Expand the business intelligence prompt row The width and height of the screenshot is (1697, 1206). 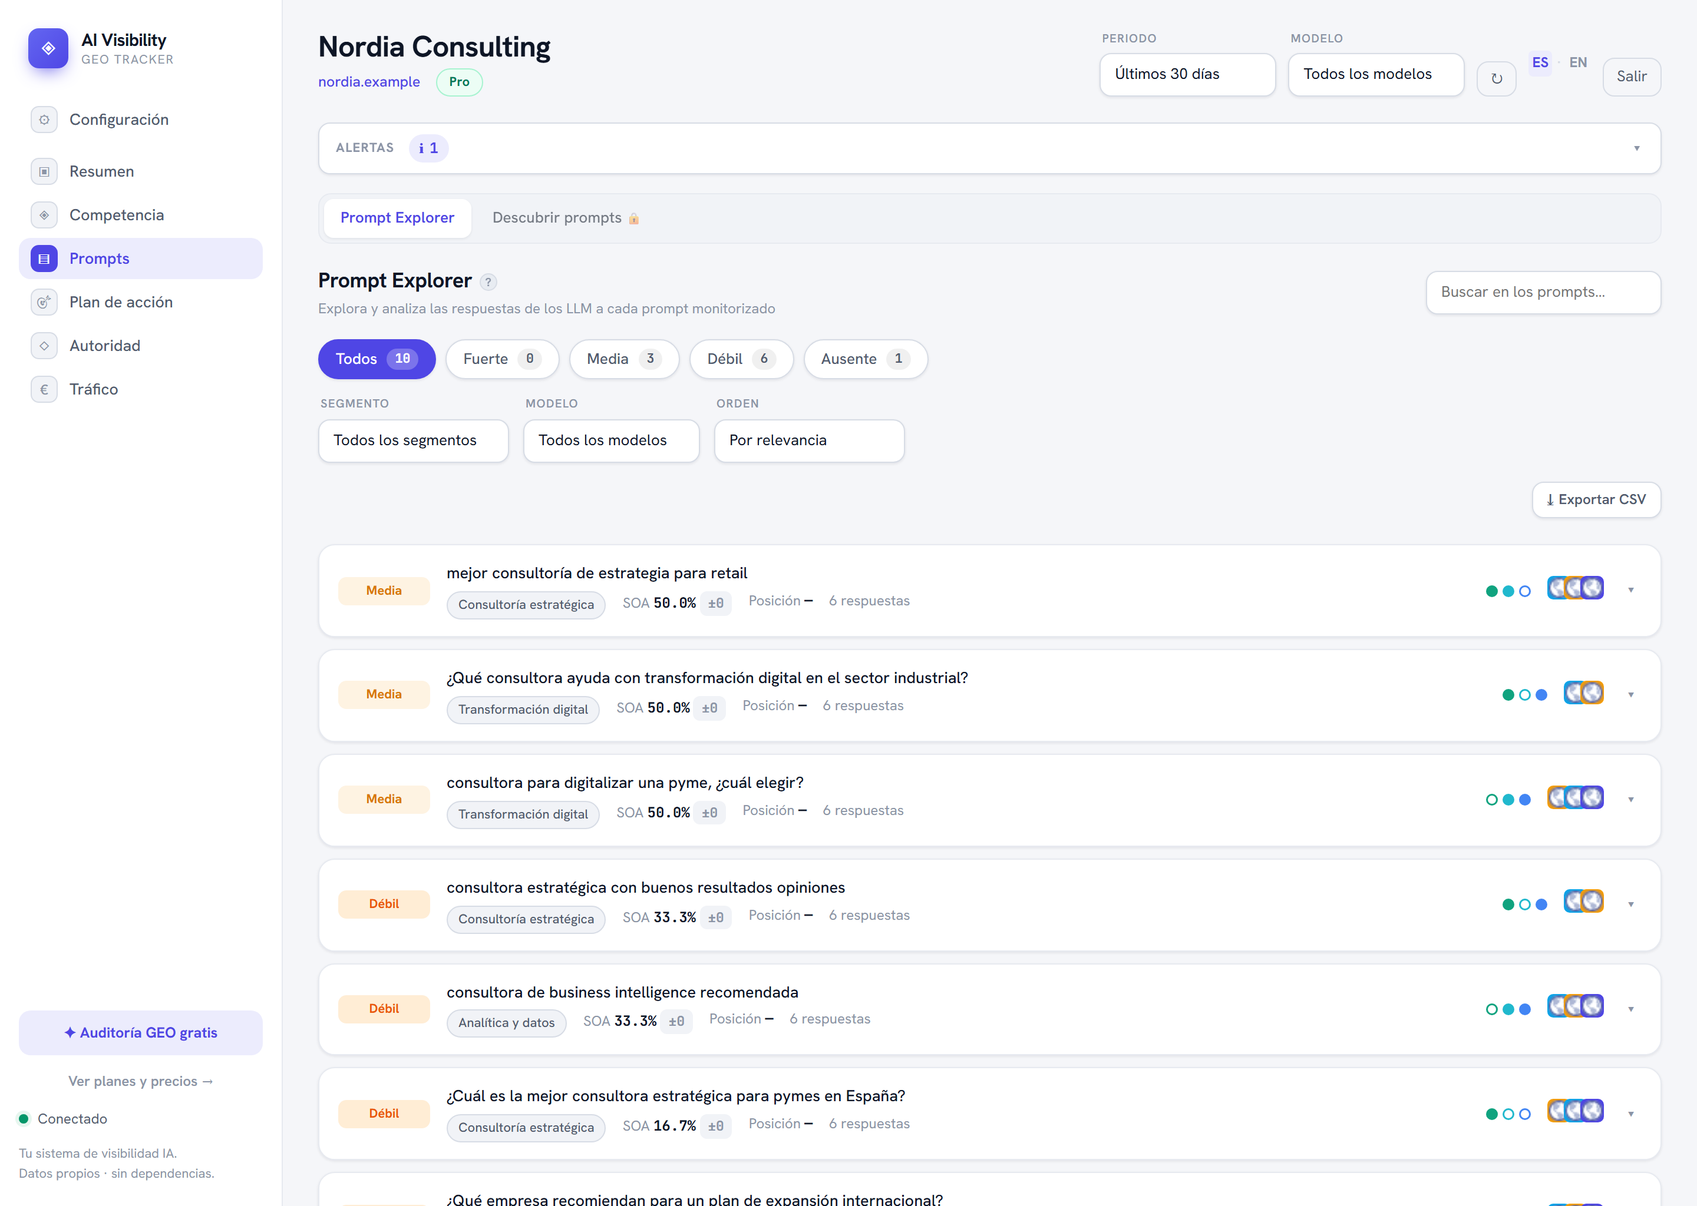[1631, 1009]
